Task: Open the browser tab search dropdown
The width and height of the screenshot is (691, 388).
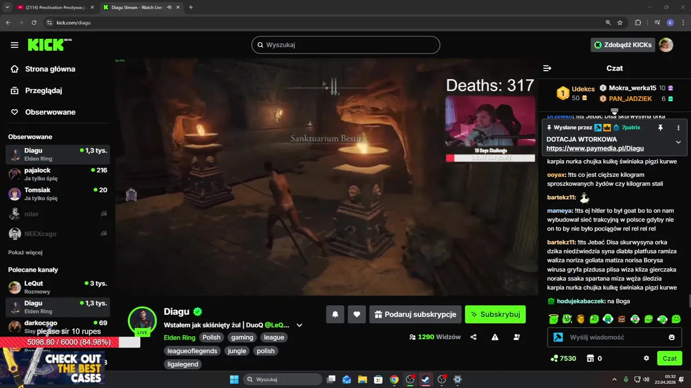Action: point(7,8)
